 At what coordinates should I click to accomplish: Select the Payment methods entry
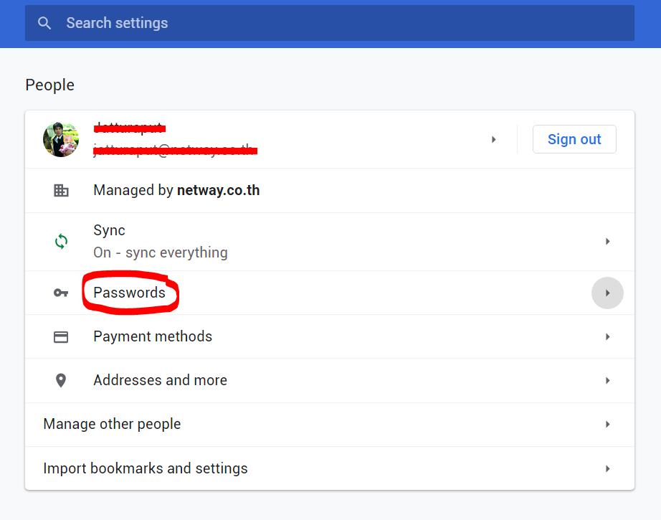click(153, 336)
